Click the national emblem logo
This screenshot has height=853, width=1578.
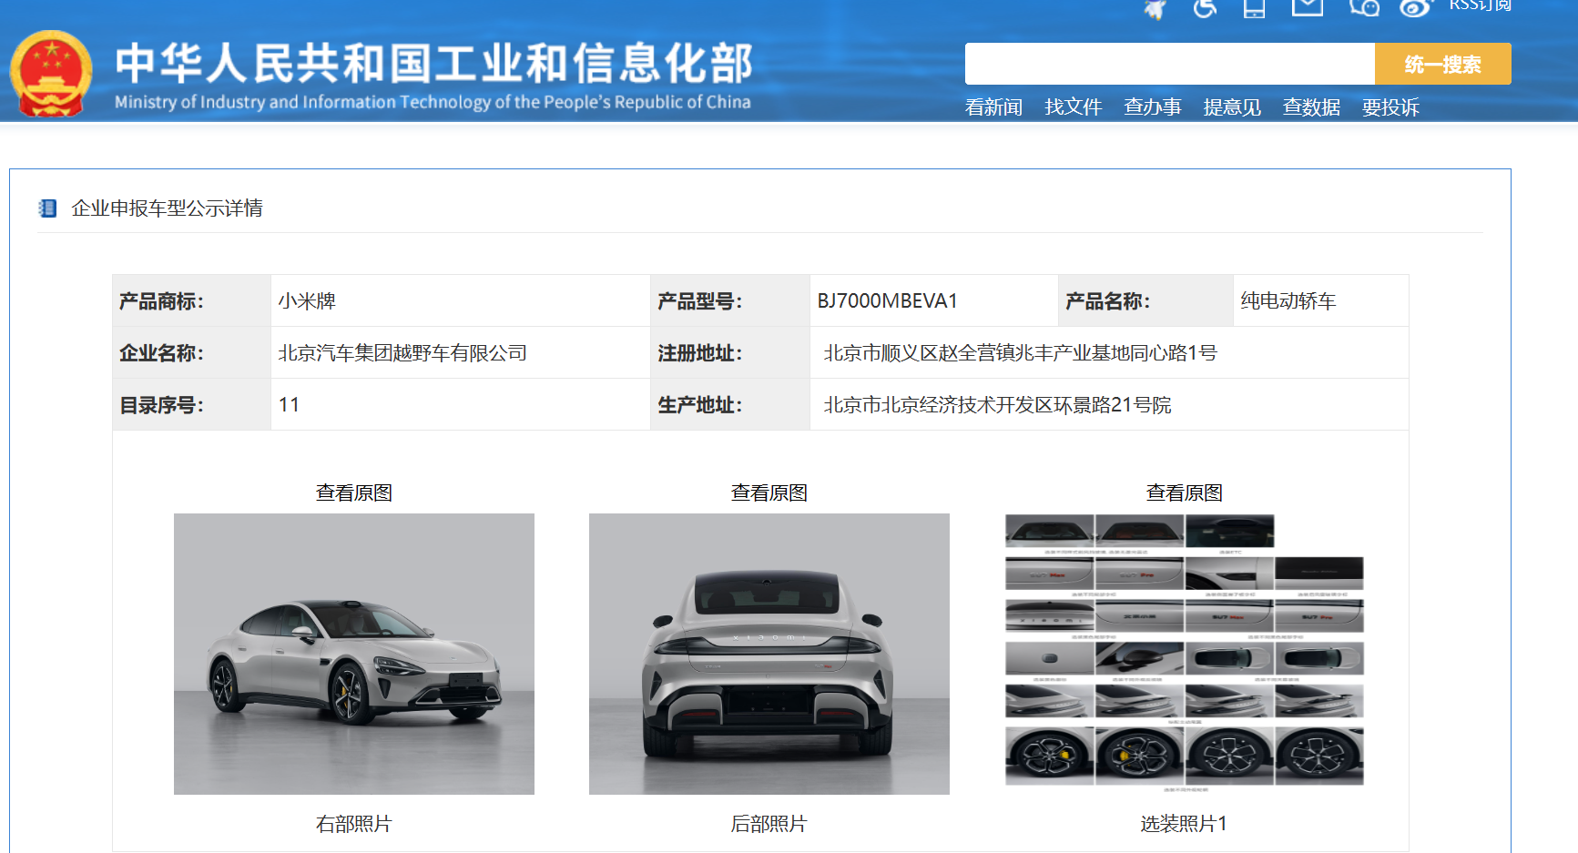coord(51,75)
